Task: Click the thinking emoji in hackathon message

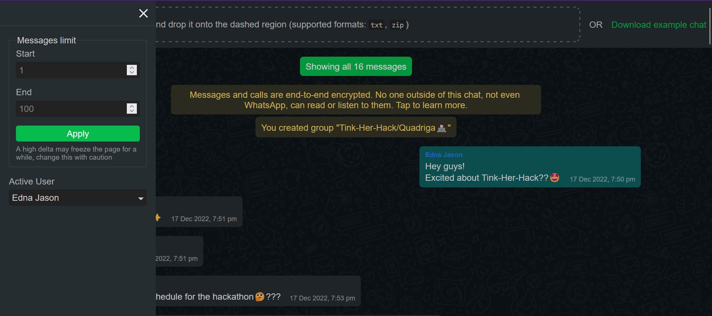Action: coord(260,297)
